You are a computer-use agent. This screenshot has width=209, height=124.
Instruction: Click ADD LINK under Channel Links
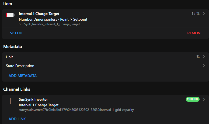pos(17,119)
